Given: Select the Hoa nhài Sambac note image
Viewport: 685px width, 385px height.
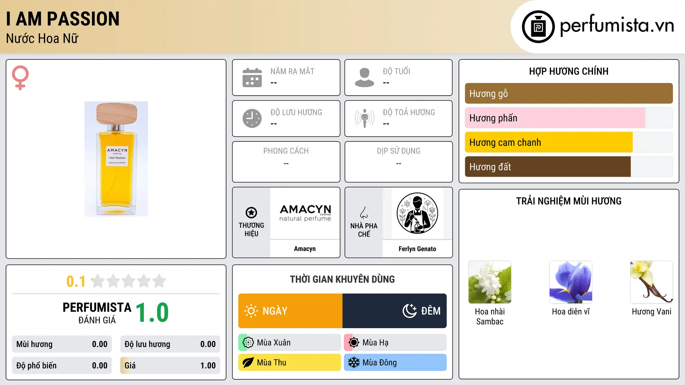Looking at the screenshot, I should (490, 282).
